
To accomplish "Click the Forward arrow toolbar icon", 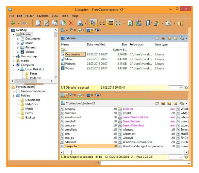I will click(x=25, y=23).
